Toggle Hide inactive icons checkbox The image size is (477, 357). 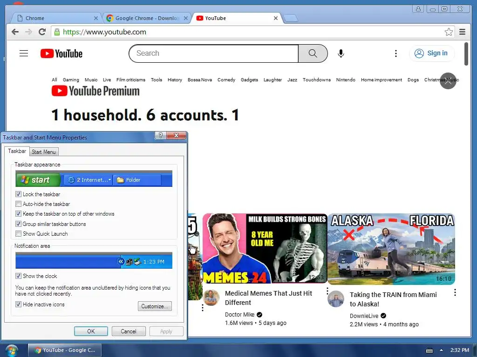click(18, 304)
